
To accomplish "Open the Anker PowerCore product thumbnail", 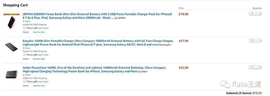I will click(x=11, y=74).
